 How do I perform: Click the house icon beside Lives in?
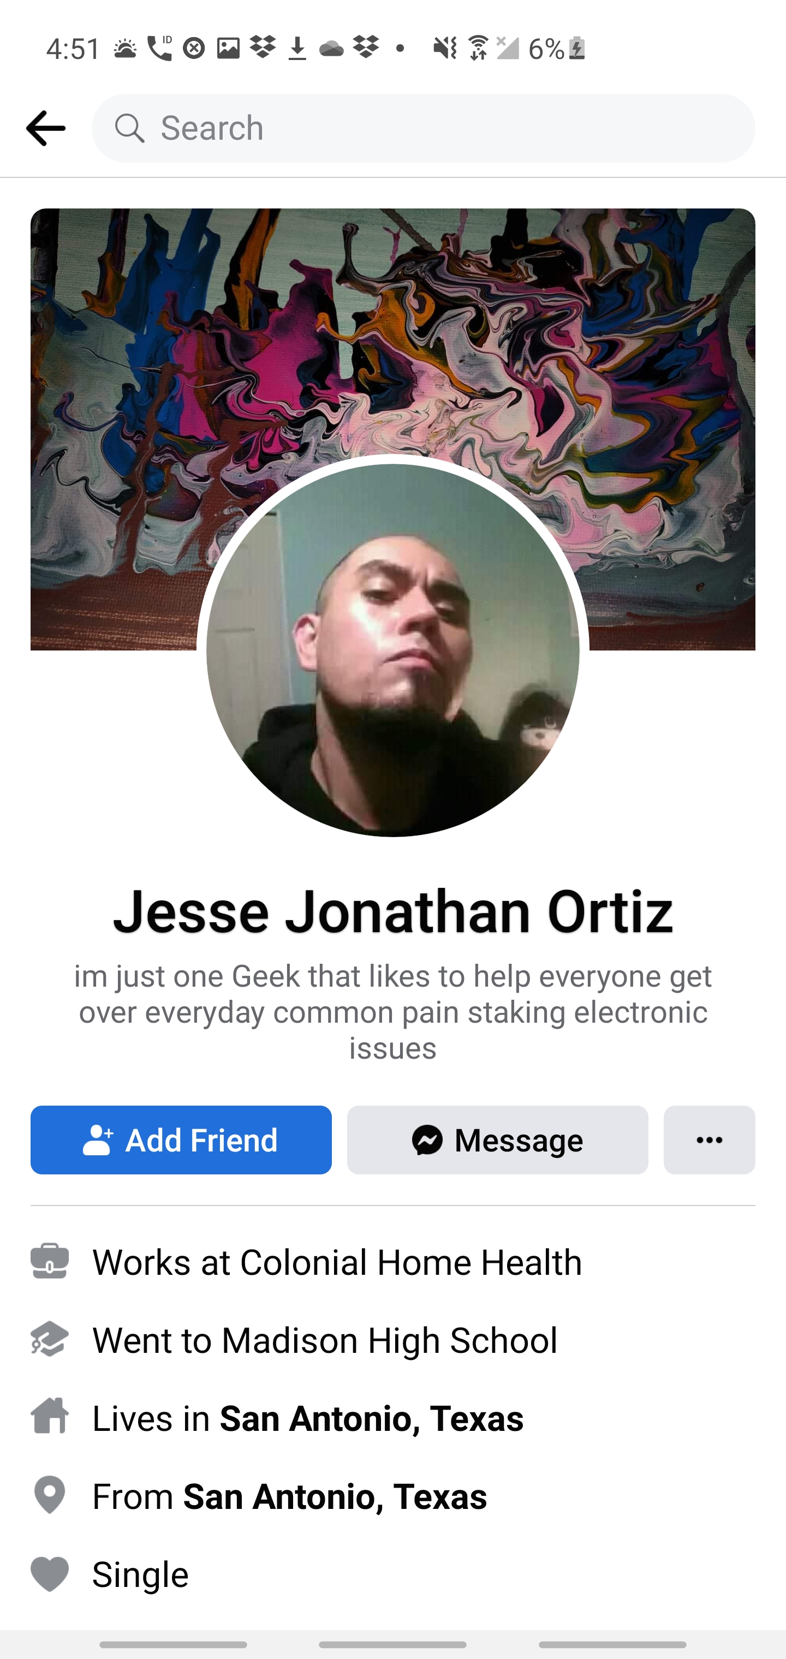coord(50,1416)
